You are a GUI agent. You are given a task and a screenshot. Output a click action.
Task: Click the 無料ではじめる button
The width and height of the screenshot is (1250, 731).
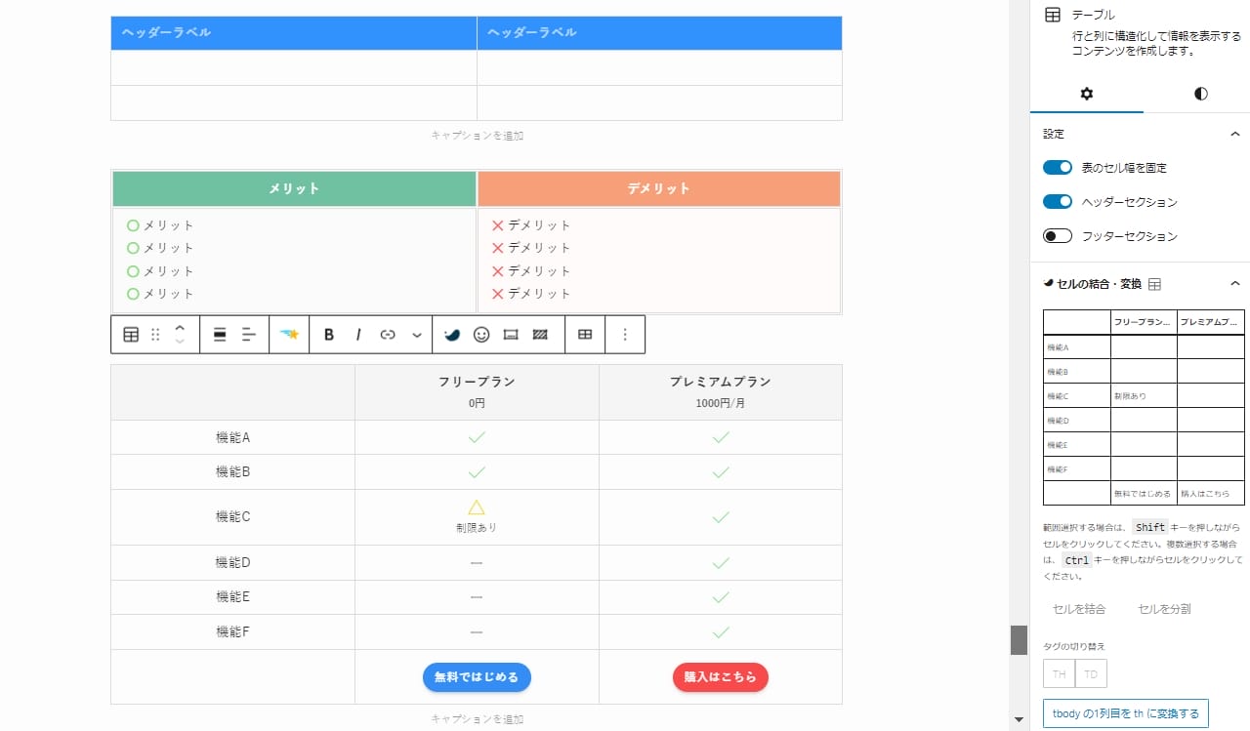pos(477,677)
